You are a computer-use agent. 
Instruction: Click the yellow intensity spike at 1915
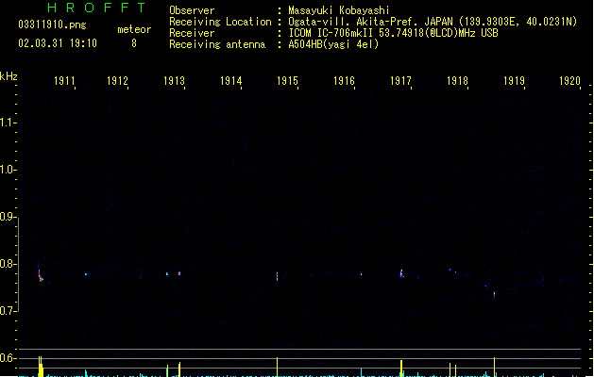(x=278, y=367)
